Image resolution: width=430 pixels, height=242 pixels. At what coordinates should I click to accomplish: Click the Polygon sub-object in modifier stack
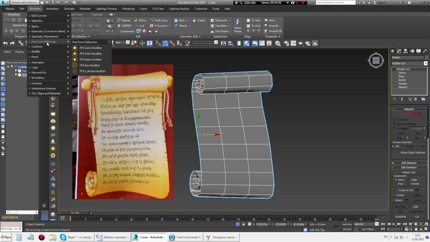(x=402, y=84)
